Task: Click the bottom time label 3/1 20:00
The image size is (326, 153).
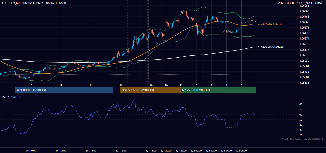Action: 166,151
